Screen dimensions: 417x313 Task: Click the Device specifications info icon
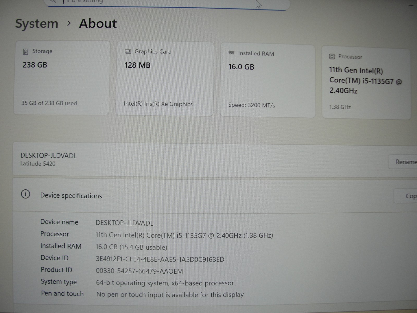tap(26, 194)
